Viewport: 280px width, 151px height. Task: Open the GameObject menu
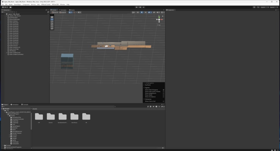[x=17, y=4]
